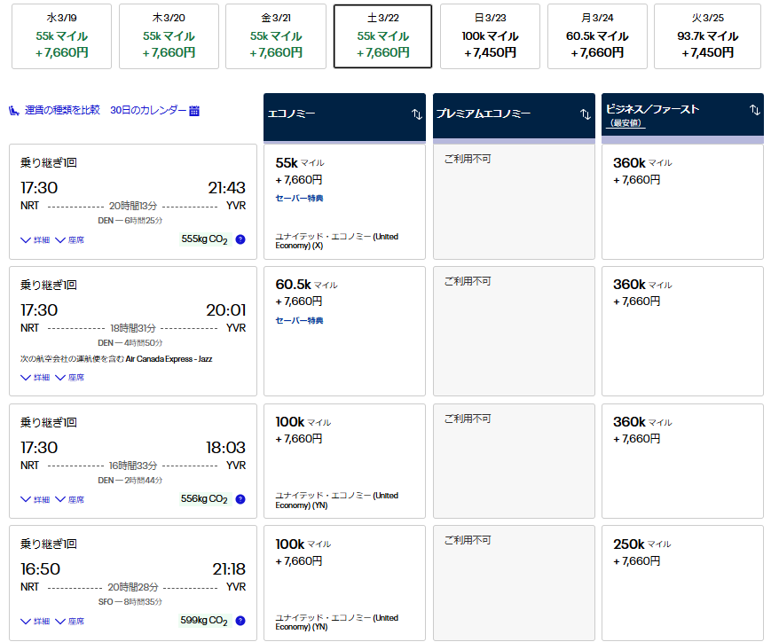
Task: Expand 座席 for the 18:03 arrival flight
Action: (x=70, y=499)
